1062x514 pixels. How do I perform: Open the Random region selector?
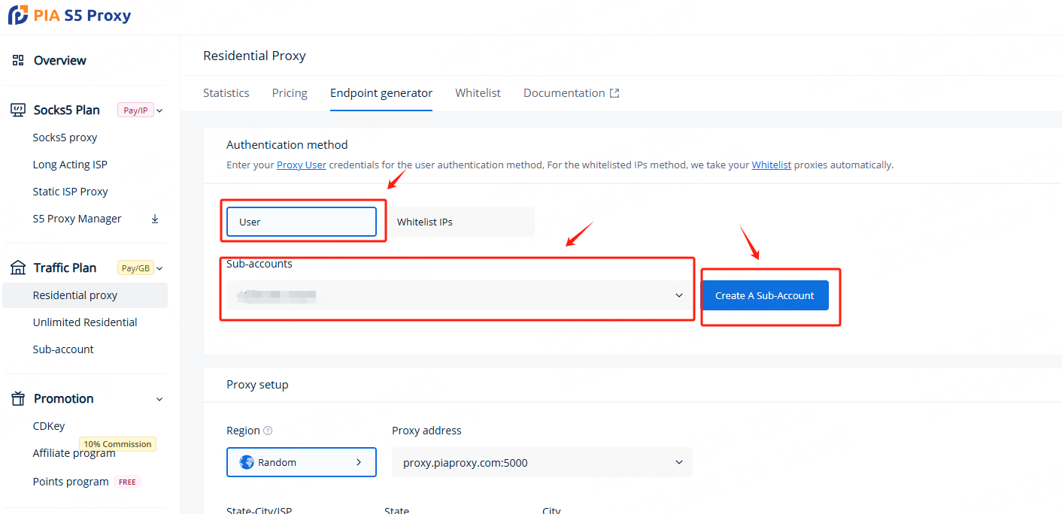(x=302, y=462)
